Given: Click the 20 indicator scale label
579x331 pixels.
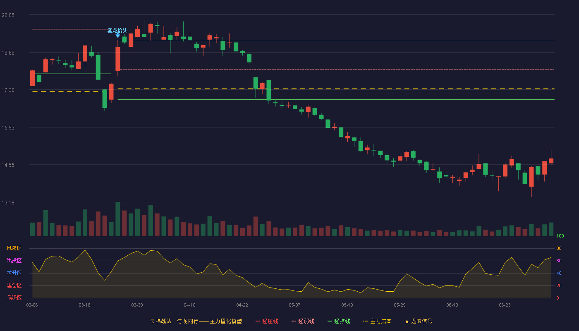Looking at the screenshot, I should click(559, 285).
